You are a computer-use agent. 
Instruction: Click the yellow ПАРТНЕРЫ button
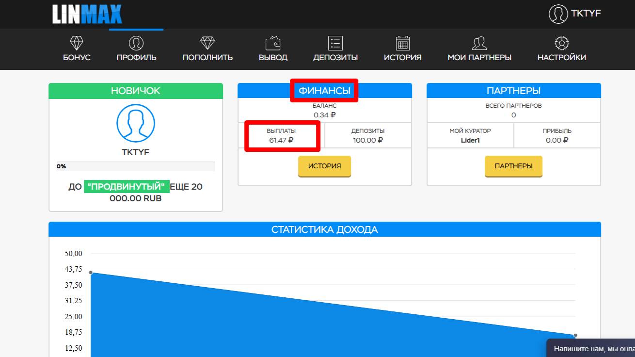pos(513,166)
